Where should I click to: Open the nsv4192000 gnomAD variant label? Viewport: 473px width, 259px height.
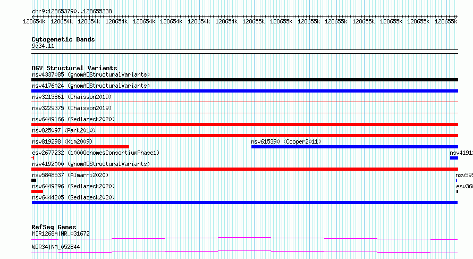(91, 164)
